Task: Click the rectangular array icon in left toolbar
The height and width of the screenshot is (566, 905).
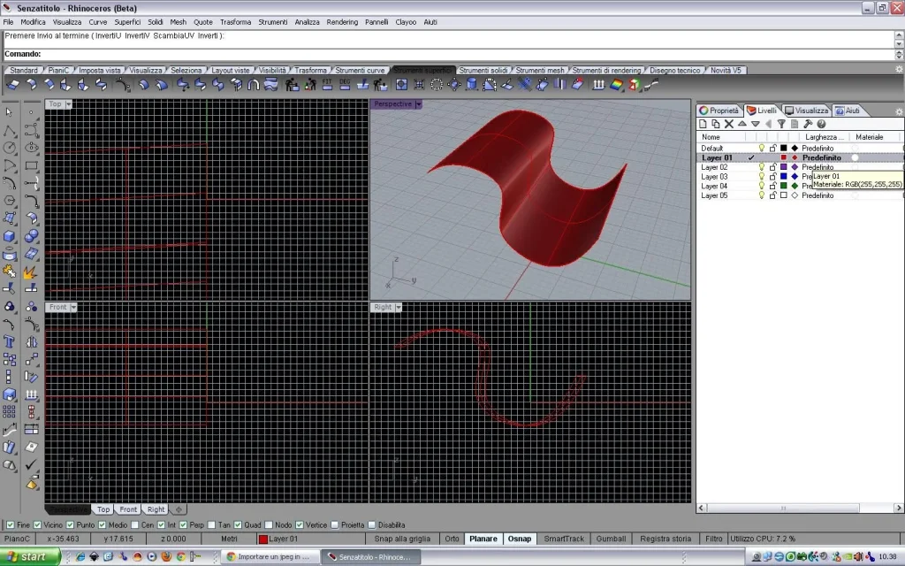Action: tap(10, 412)
